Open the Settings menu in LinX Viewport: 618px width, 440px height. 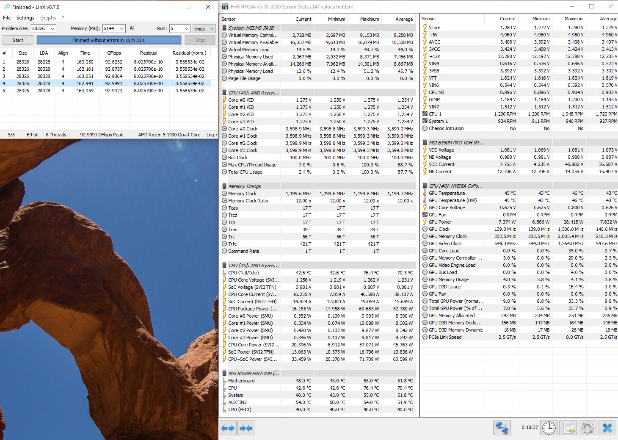click(25, 18)
